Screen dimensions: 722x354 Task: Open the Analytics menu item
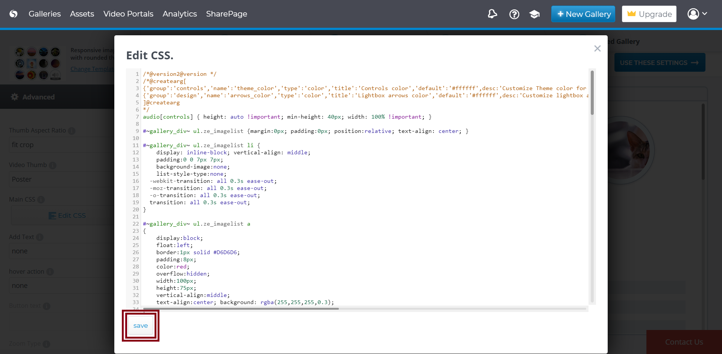[179, 14]
